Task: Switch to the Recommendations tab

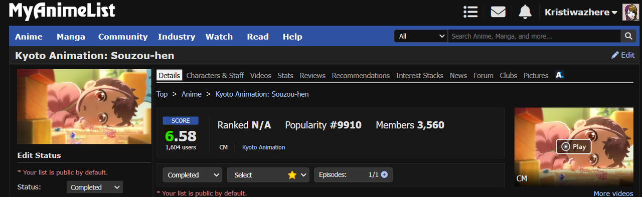Action: coord(361,75)
